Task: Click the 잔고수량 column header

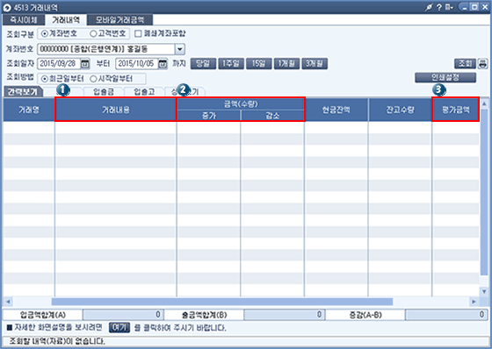Action: (400, 110)
